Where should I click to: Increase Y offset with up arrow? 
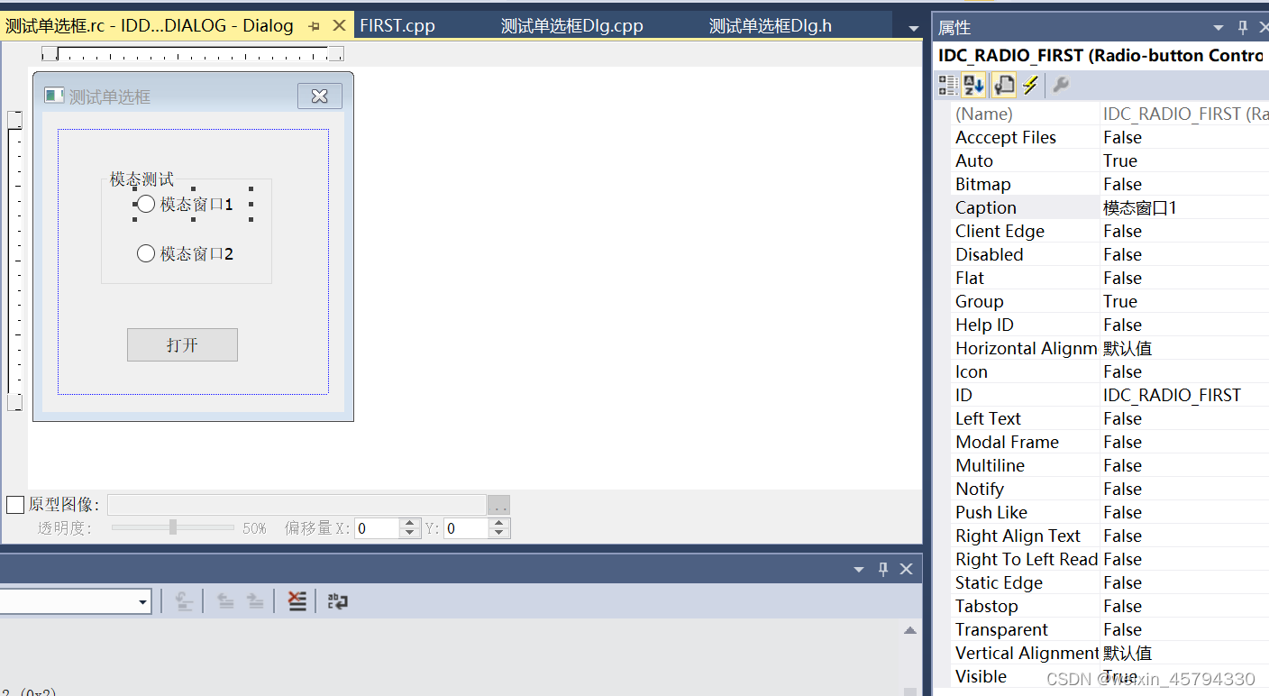tap(499, 523)
